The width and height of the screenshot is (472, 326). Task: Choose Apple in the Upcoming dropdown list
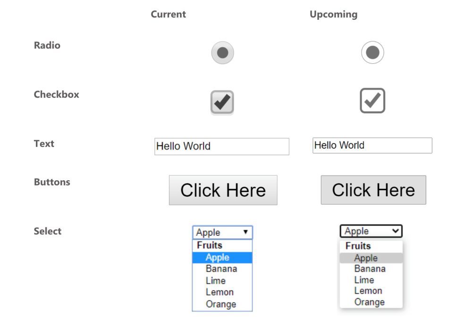tap(366, 258)
